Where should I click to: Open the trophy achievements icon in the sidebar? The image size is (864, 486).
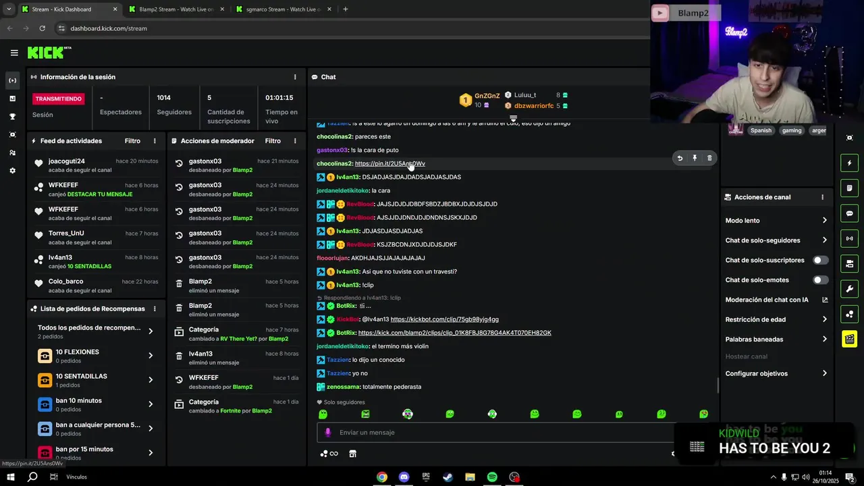point(12,117)
